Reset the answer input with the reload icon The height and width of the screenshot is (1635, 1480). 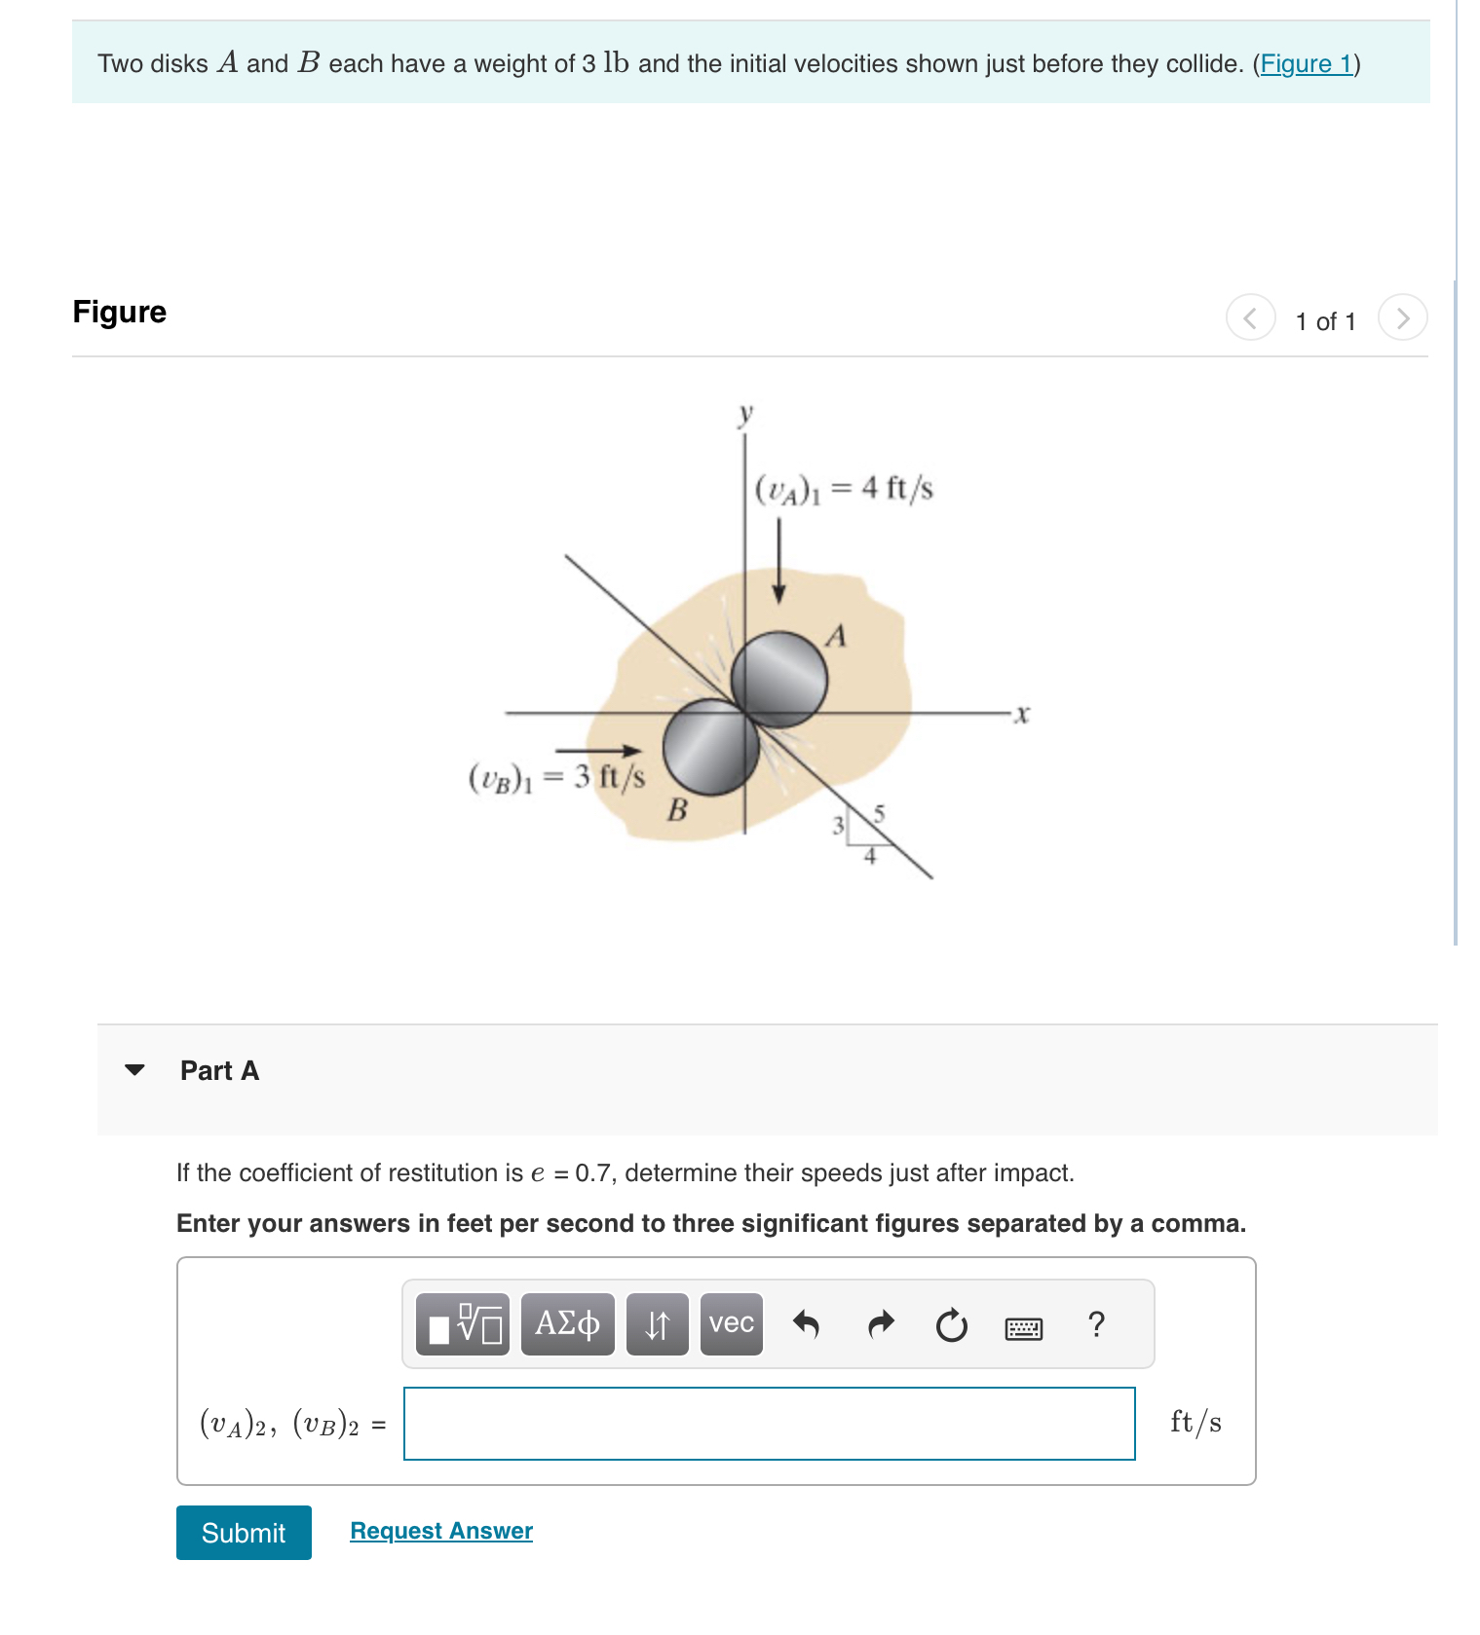(x=950, y=1324)
